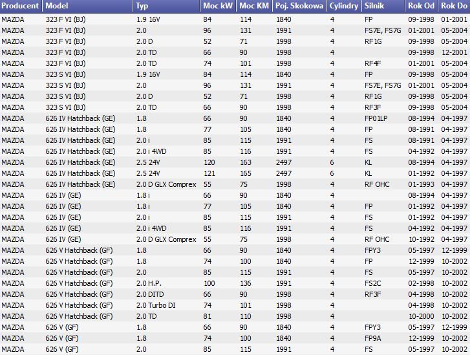Sort by the Producent column header

(21, 6)
